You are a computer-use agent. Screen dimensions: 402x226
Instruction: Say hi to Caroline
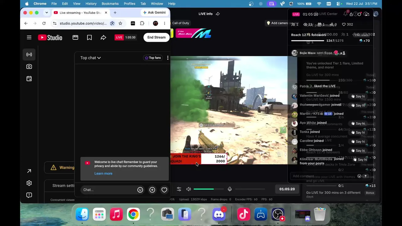coord(358,142)
